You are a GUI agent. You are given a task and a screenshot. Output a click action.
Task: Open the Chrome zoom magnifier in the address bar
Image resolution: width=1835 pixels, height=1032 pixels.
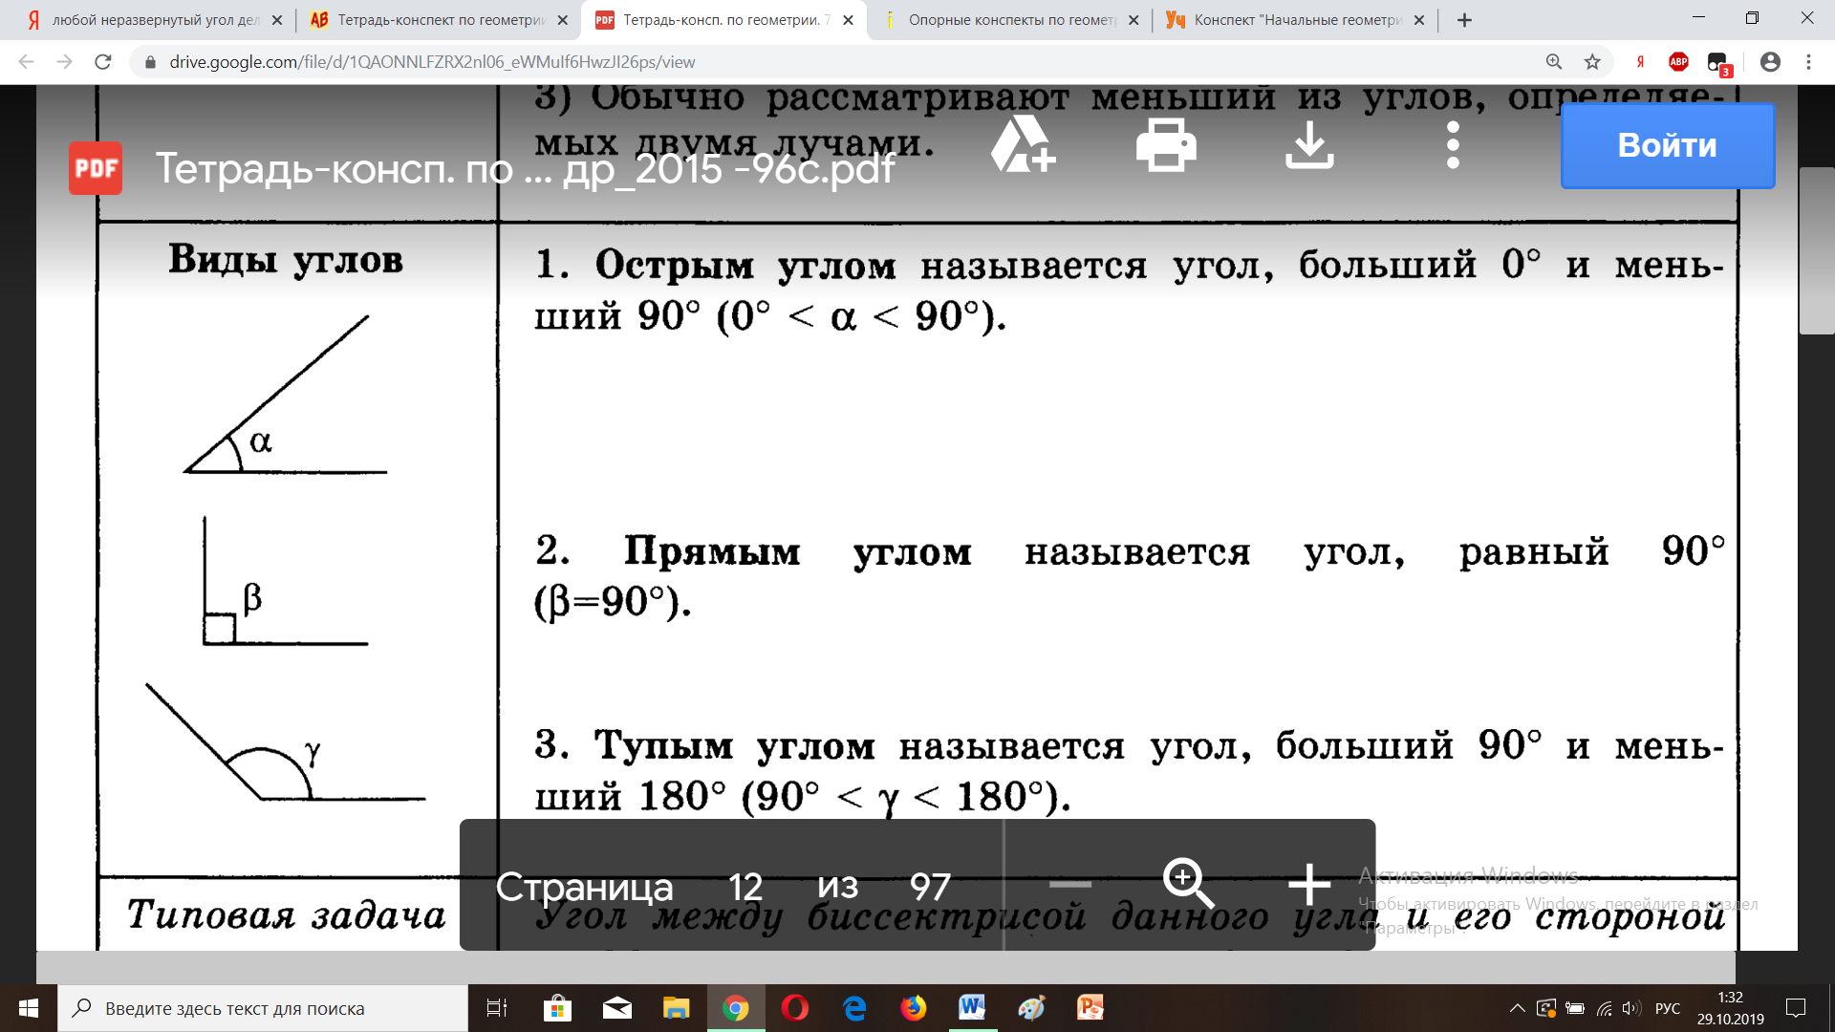point(1554,62)
